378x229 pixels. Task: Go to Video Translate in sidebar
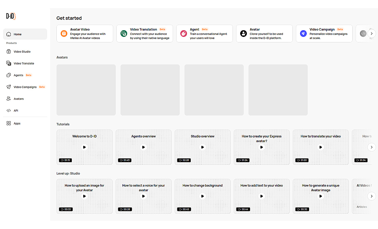coord(25,63)
